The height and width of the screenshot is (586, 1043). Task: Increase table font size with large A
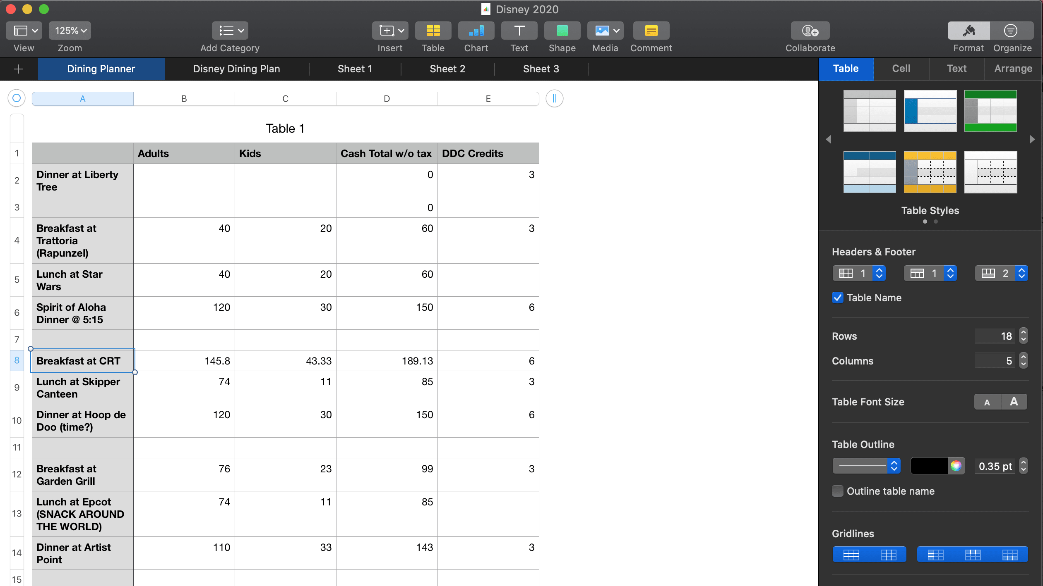click(1014, 402)
